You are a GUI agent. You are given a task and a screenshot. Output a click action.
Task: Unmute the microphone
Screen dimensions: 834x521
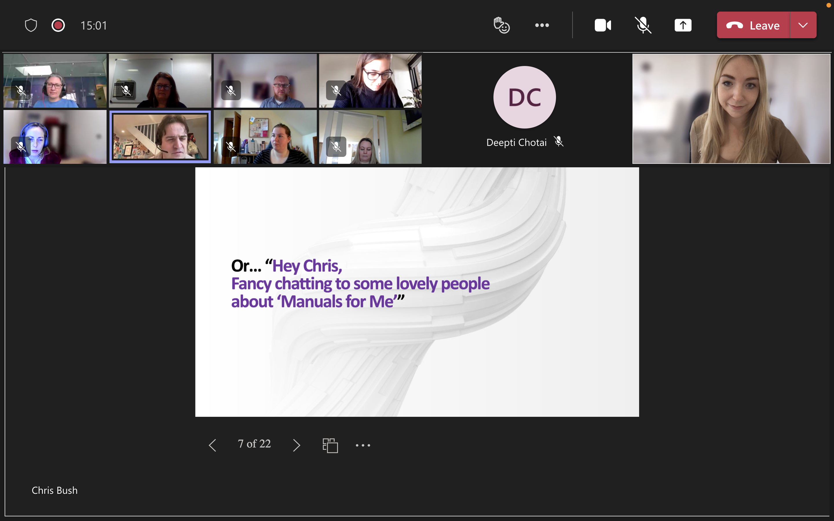[x=643, y=25]
